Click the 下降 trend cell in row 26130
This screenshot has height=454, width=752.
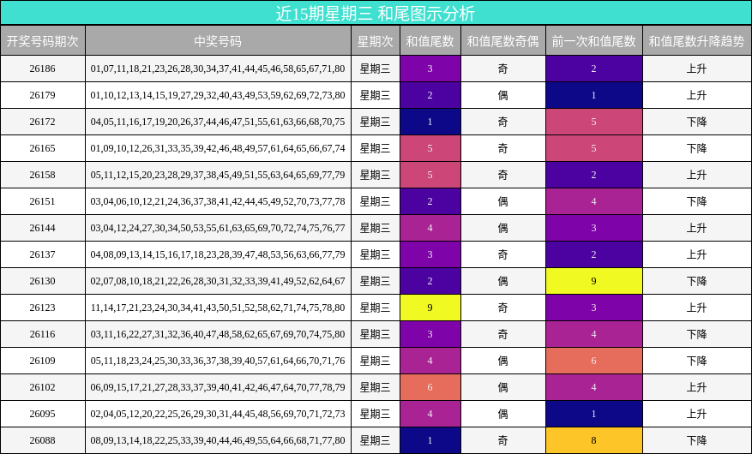(697, 281)
